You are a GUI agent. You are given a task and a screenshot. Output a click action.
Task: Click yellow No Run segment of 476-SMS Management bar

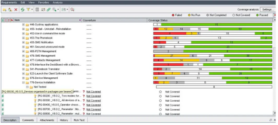pos(172,56)
